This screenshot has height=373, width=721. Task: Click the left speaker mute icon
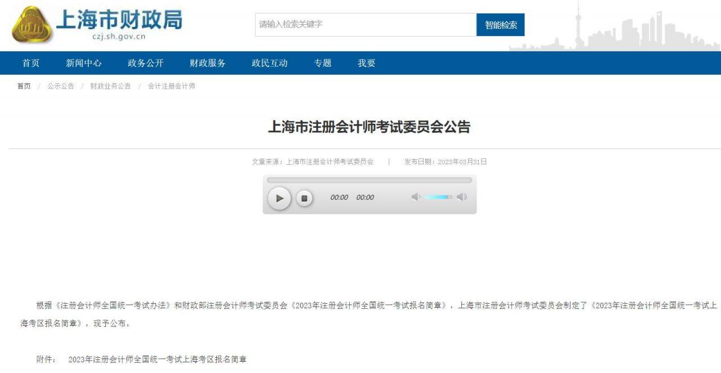416,197
